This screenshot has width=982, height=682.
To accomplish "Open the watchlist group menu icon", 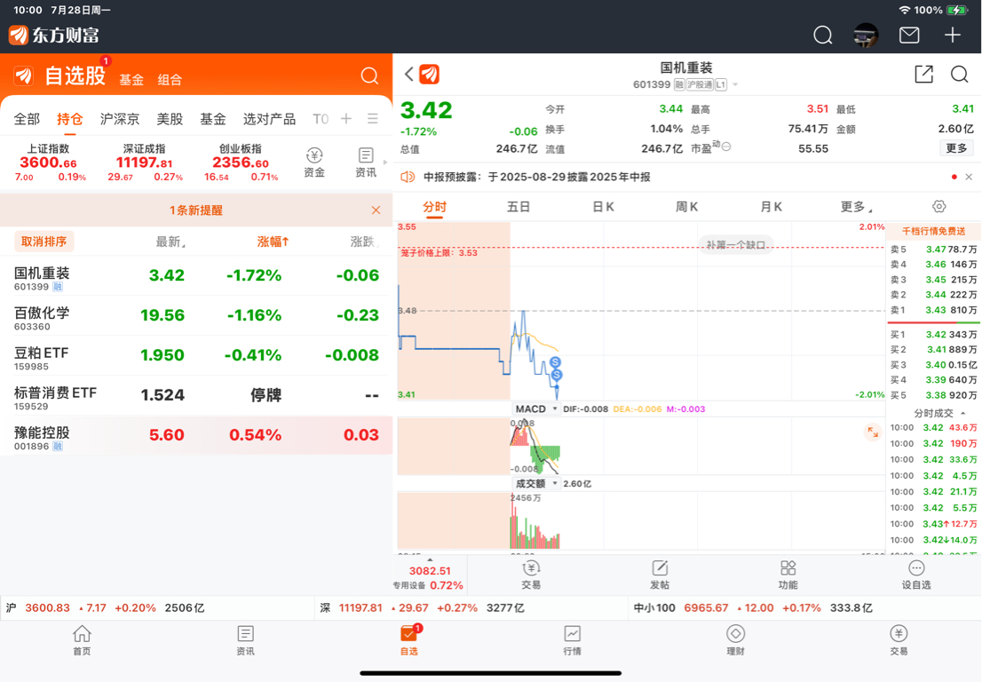I will tap(373, 118).
